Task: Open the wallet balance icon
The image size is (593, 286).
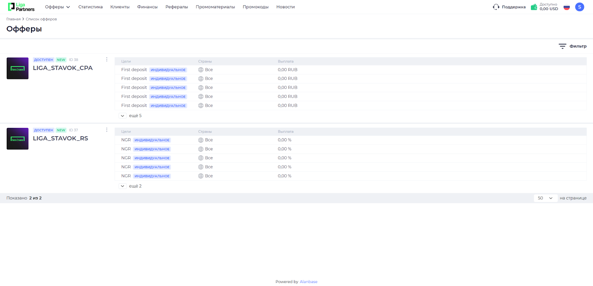Action: [x=534, y=7]
